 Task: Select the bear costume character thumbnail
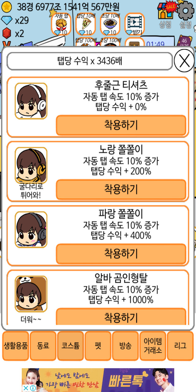(31, 294)
